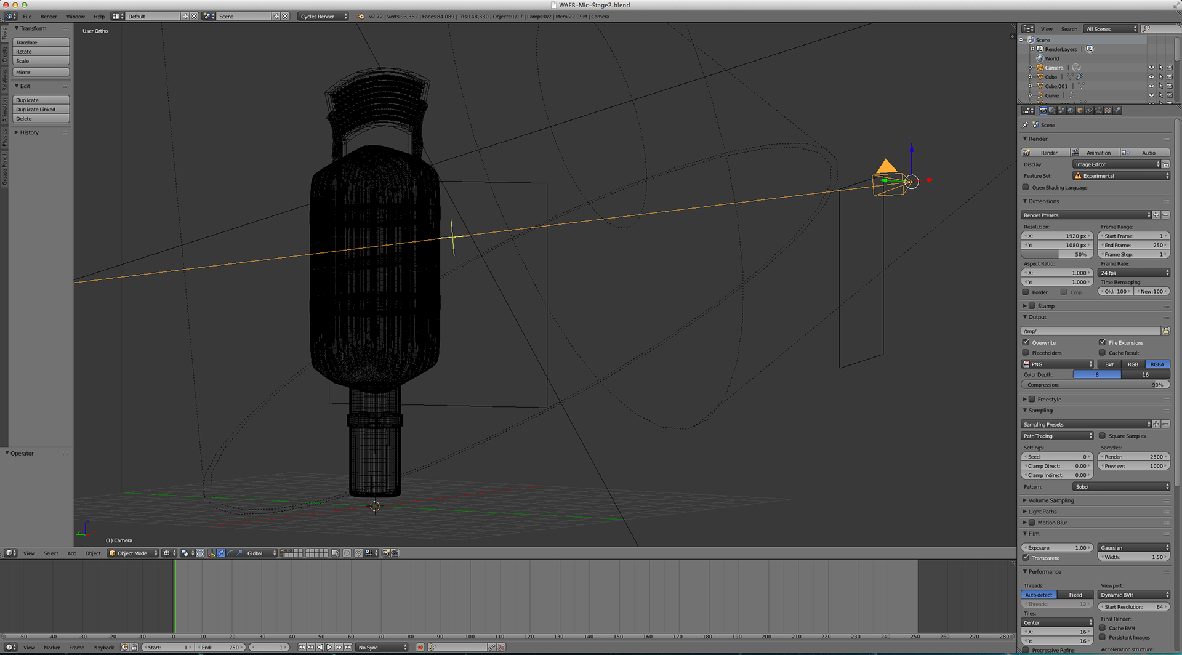This screenshot has width=1182, height=655.
Task: Enable the Open Shading Language checkbox
Action: click(1026, 188)
